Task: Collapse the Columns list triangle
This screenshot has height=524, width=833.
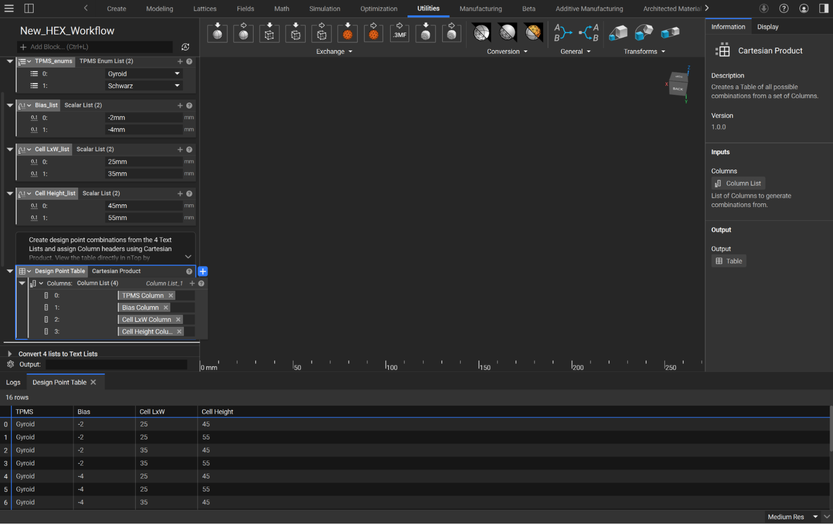Action: [22, 283]
